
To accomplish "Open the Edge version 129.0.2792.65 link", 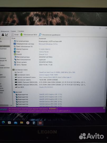I will [x=44, y=52].
